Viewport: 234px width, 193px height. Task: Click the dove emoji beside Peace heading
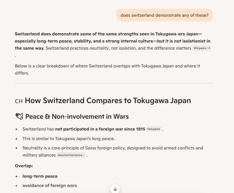click(19, 116)
